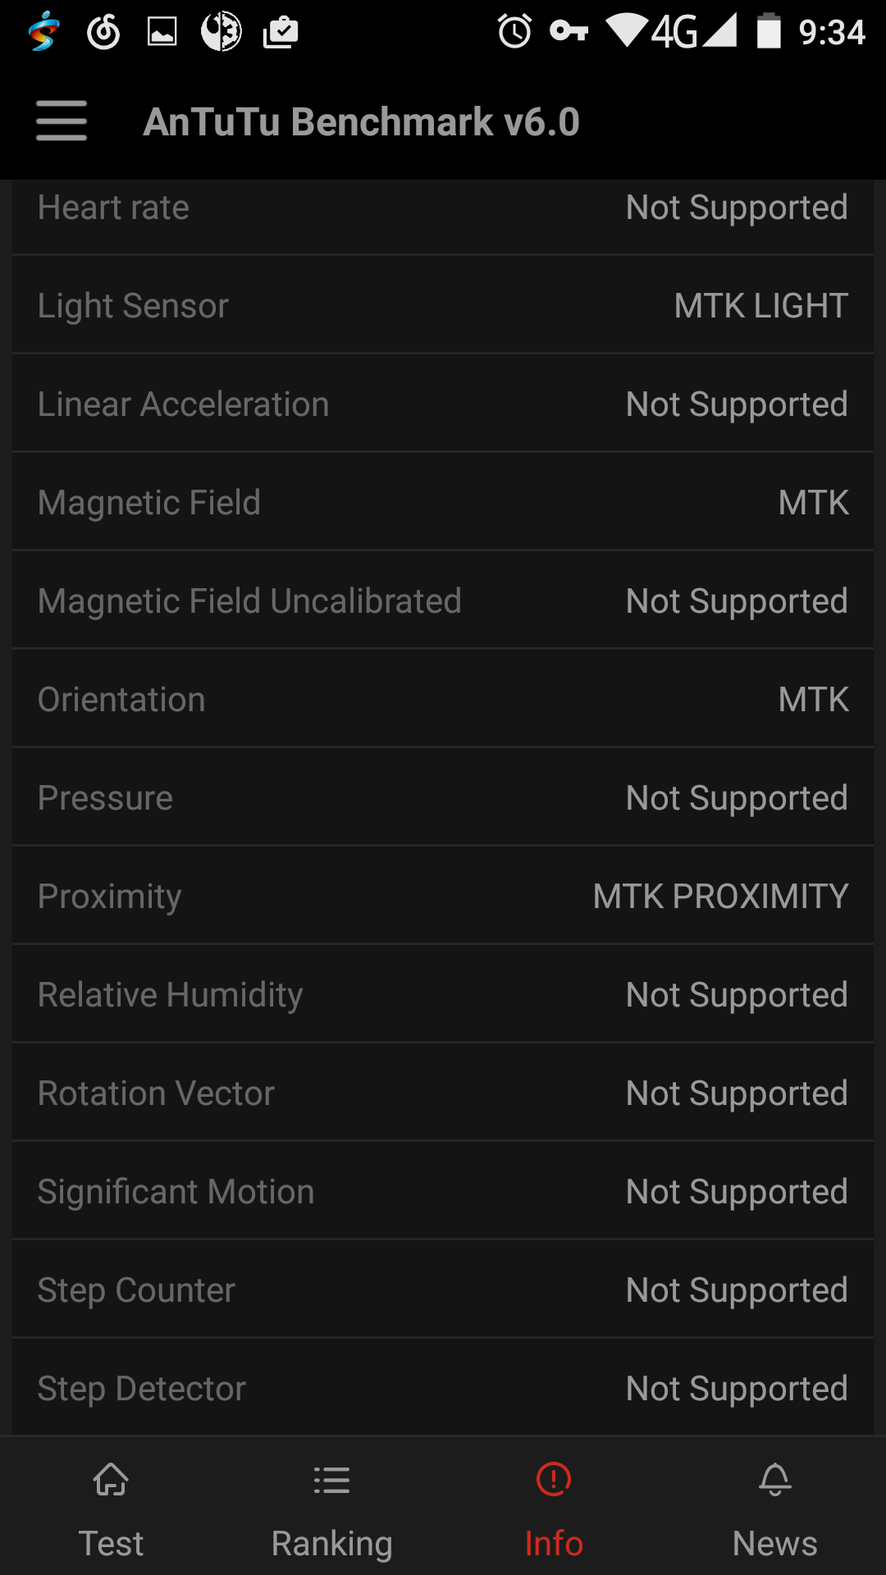Tap the alarm clock status icon
Screen dimensions: 886x1575
pyautogui.click(x=514, y=32)
